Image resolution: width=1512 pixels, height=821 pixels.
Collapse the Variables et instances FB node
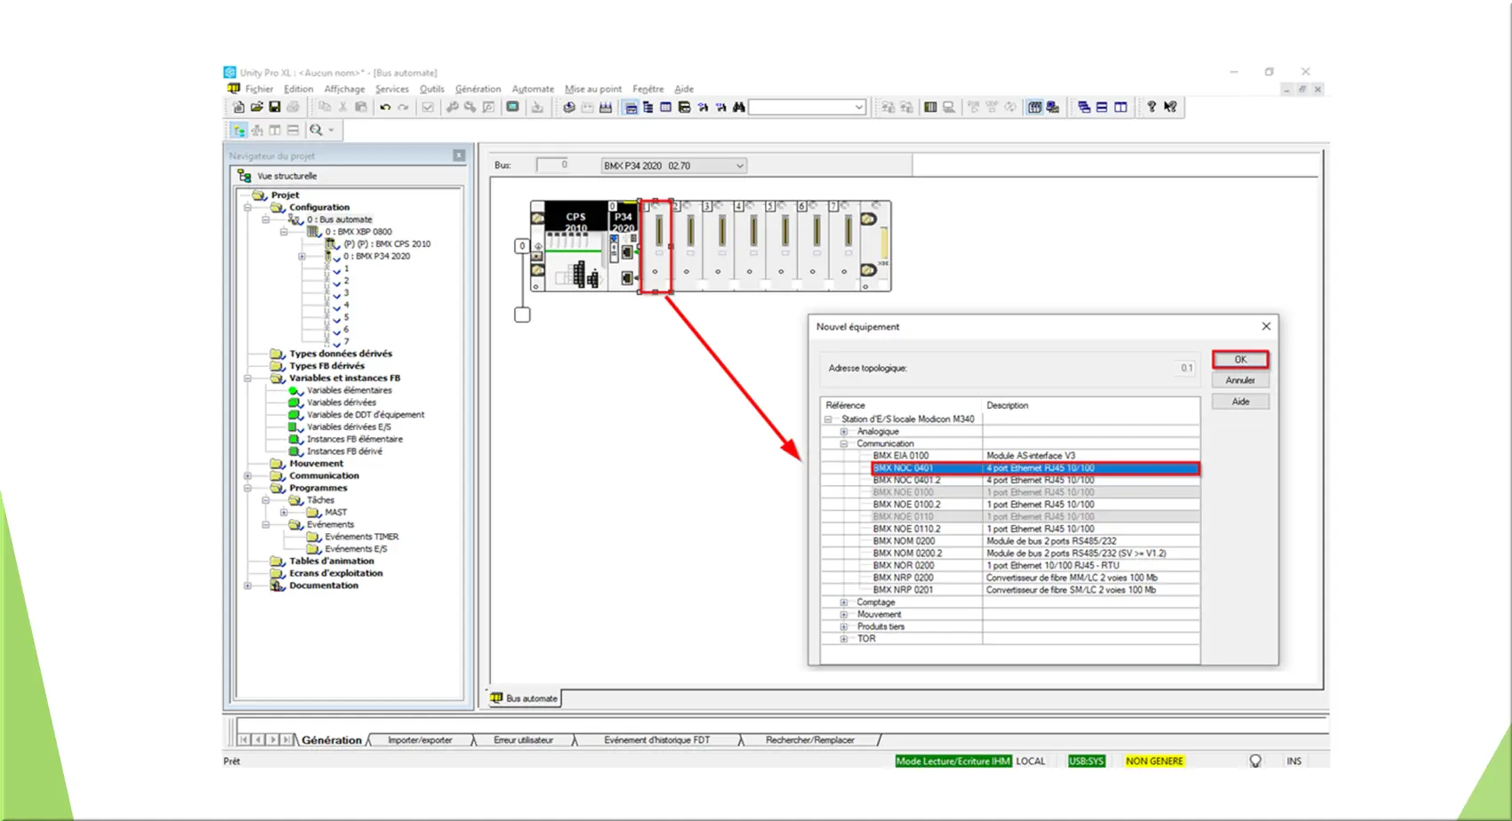[248, 379]
